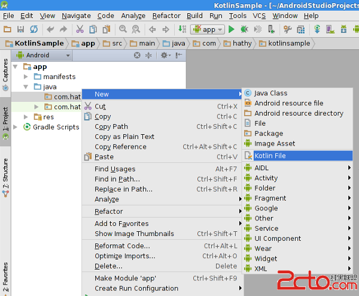Screen dimensions: 359x296
Task: Click the Sync Project with Gradle icon
Action: point(317,29)
